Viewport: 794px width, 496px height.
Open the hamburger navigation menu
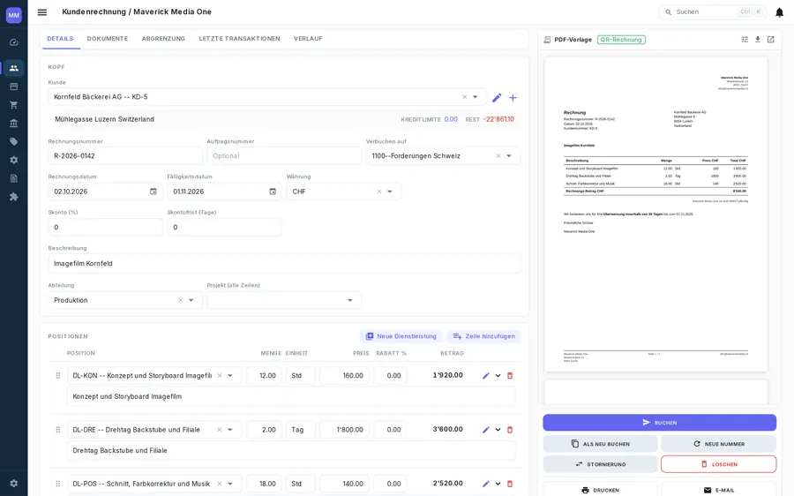(42, 12)
